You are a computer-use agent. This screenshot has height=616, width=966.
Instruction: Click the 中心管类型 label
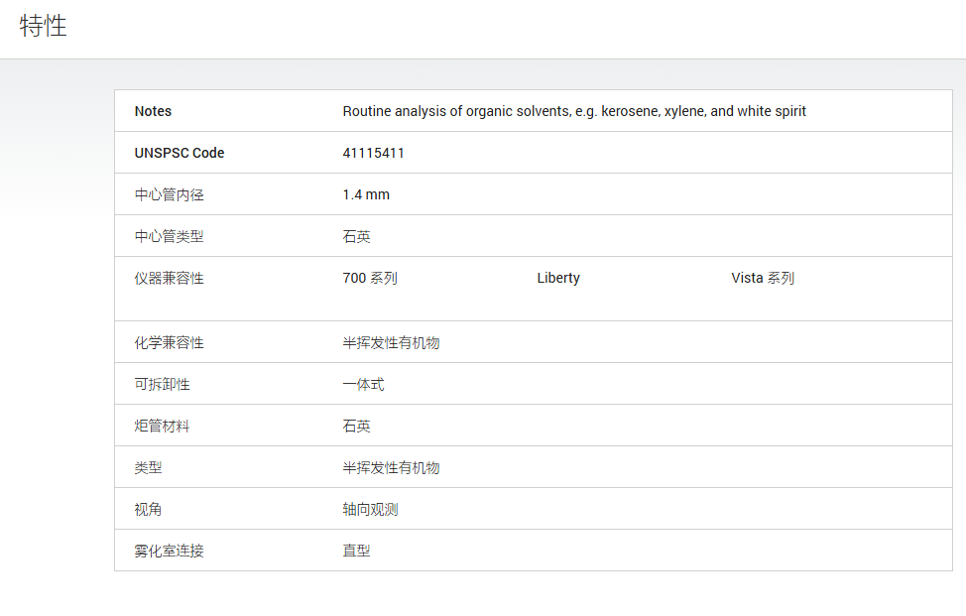169,236
